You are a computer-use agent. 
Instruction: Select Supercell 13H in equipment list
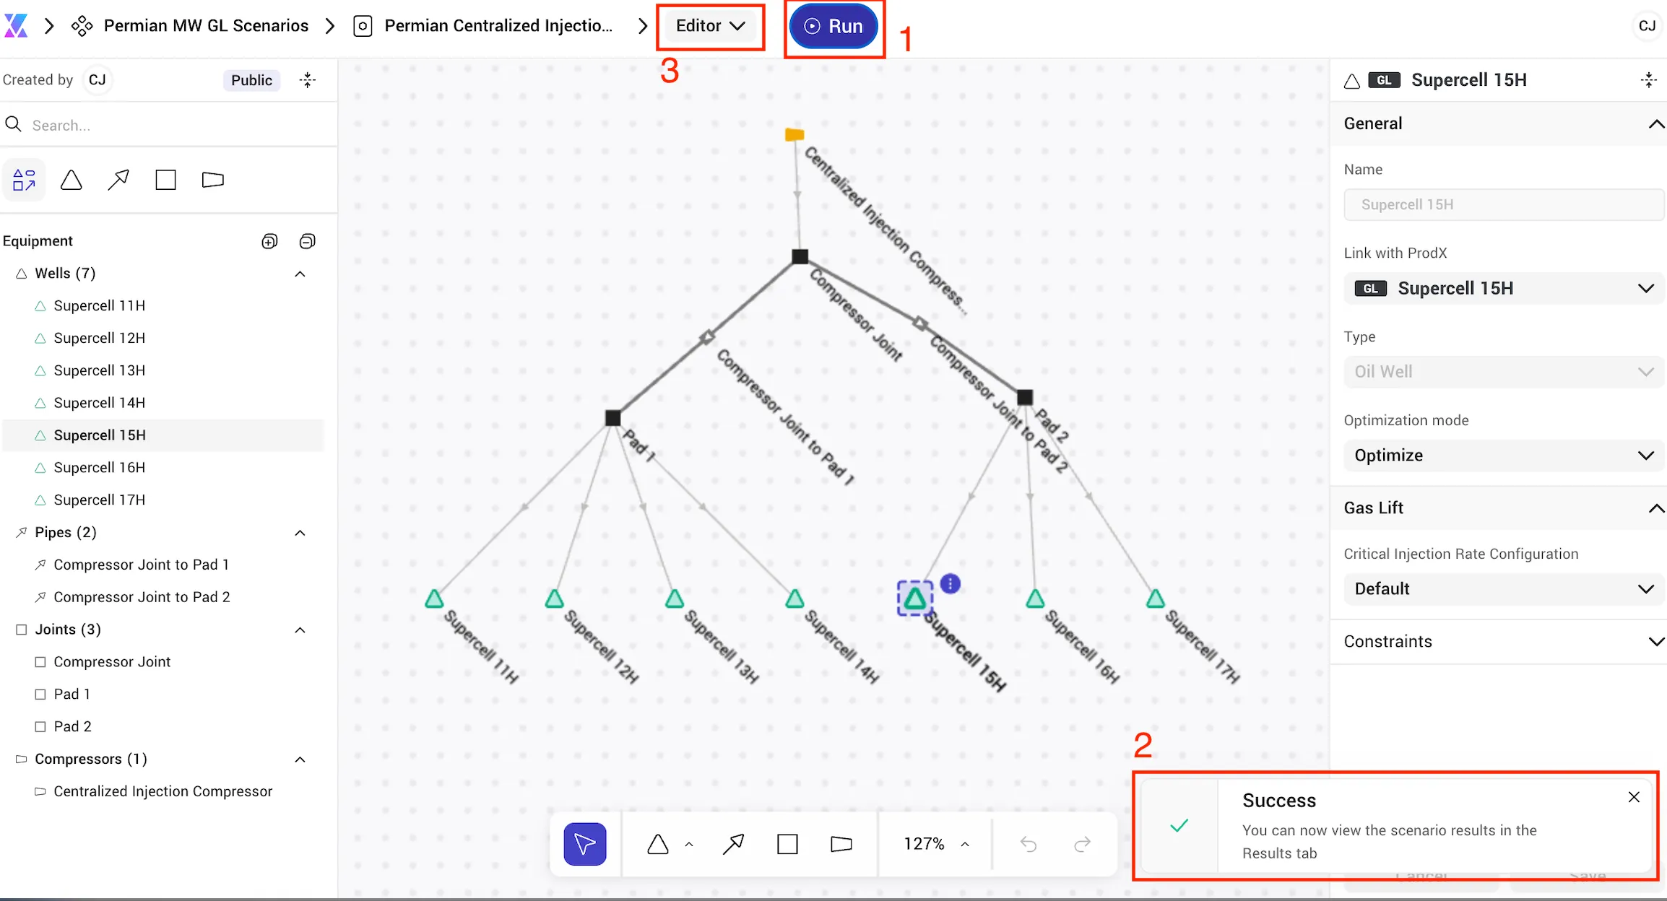point(99,370)
